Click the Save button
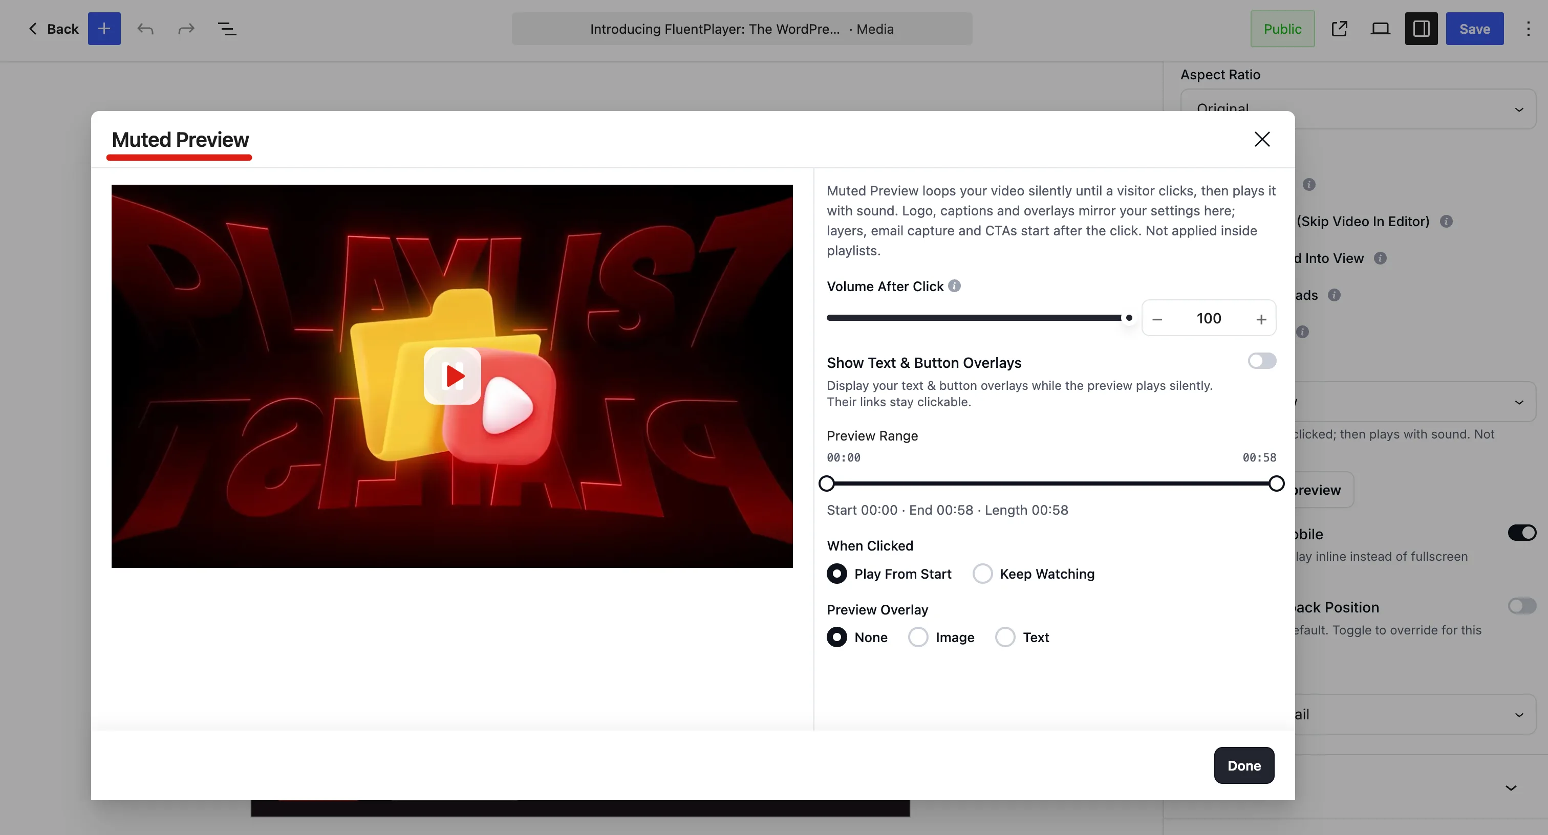The image size is (1548, 835). (1474, 29)
